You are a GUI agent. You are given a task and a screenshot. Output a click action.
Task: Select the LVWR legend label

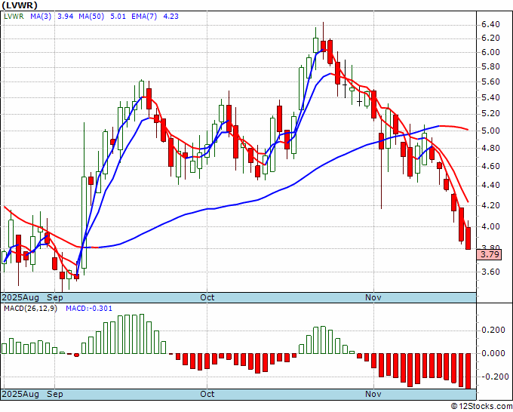pos(14,16)
